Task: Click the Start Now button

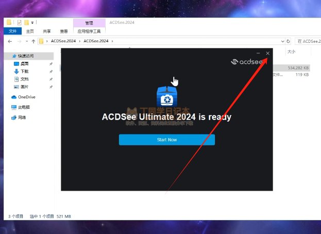Action: (167, 140)
